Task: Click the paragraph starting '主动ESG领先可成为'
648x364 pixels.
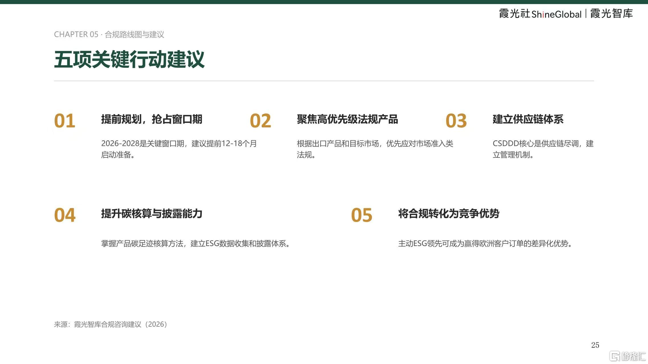Action: click(486, 244)
